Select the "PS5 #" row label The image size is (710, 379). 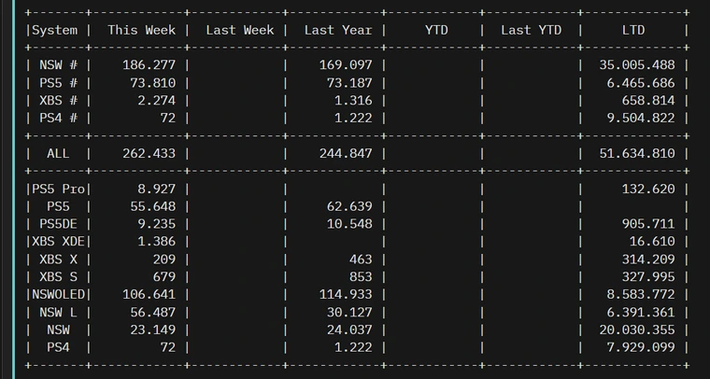[x=59, y=83]
